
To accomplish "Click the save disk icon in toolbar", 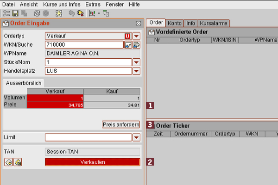I will click(x=14, y=13).
